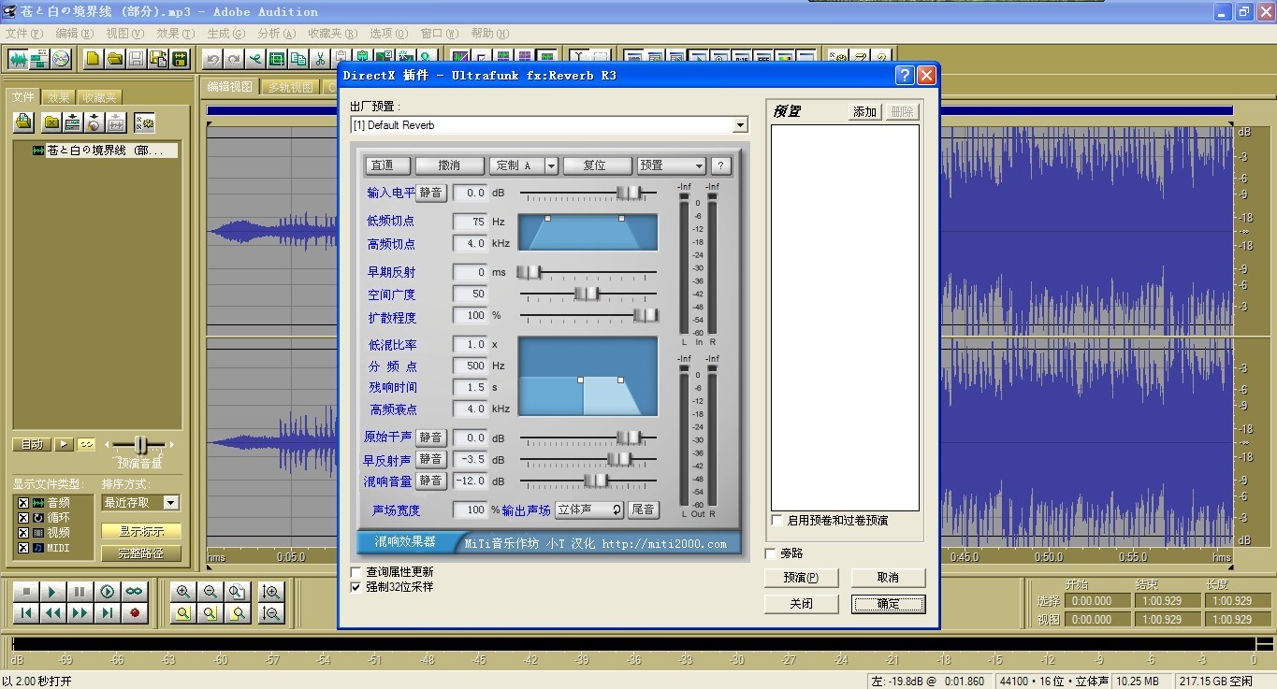Screen dimensions: 1277x689
Task: Switch to multitrack view toolbar icon
Action: tap(39, 59)
